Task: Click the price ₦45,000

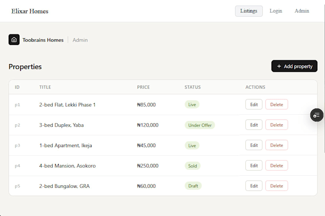Action: [x=146, y=145]
